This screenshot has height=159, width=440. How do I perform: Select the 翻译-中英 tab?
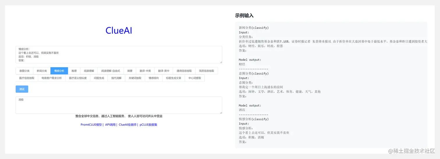coord(145,71)
